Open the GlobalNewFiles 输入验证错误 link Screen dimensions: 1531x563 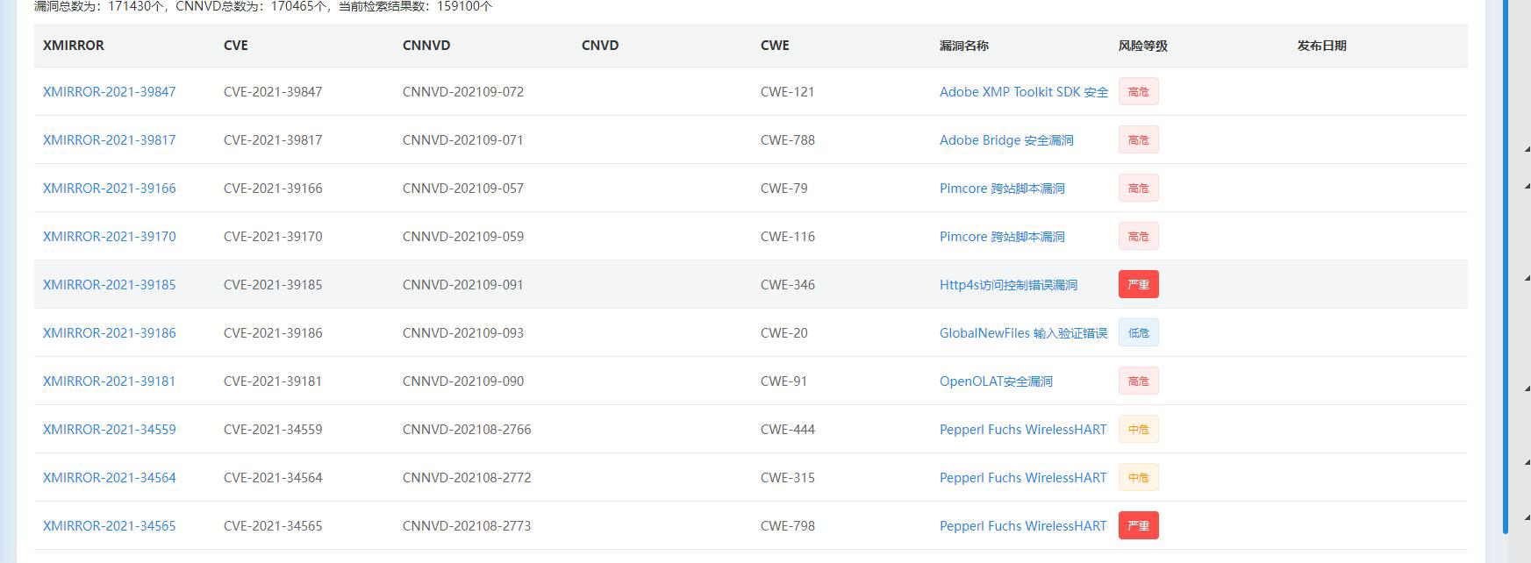click(x=1024, y=333)
